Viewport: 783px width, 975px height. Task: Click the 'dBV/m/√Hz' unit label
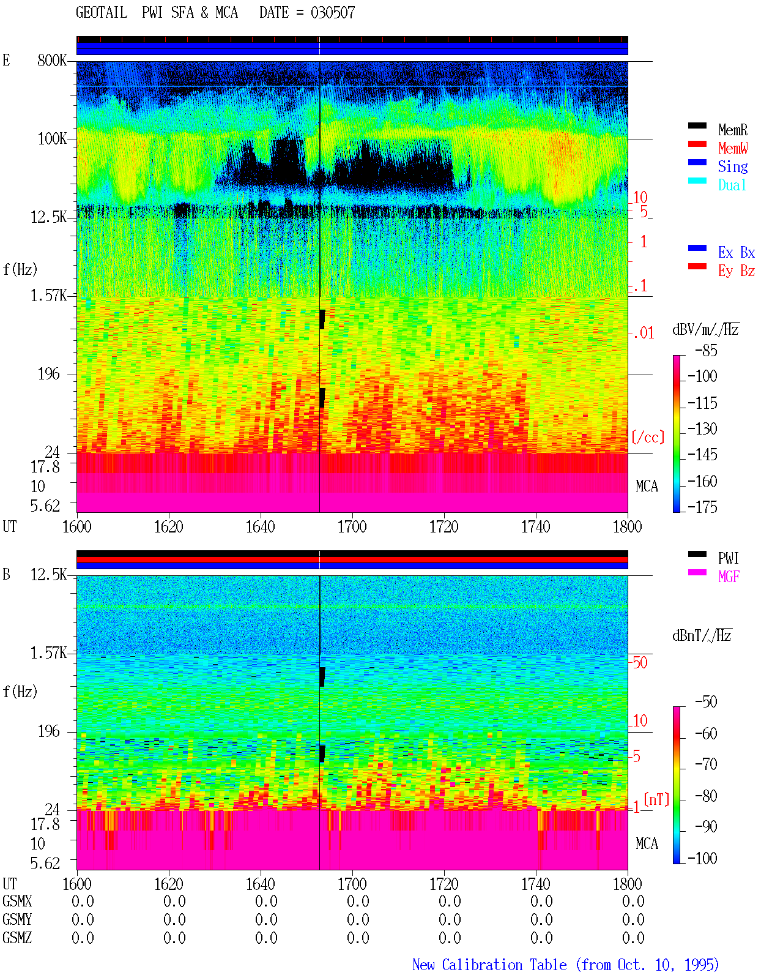coord(706,329)
